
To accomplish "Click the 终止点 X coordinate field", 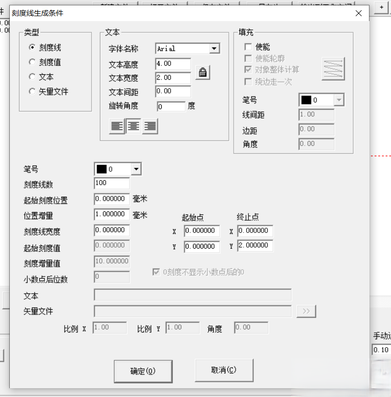I will [x=255, y=231].
